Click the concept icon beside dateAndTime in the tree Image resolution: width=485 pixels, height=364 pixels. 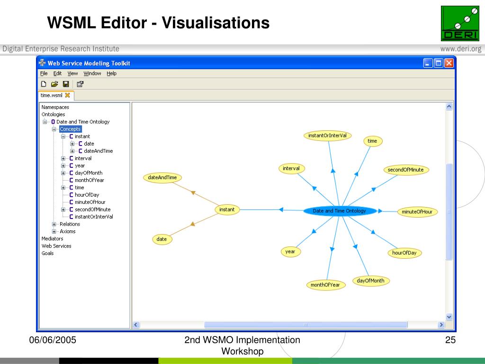[x=81, y=151]
